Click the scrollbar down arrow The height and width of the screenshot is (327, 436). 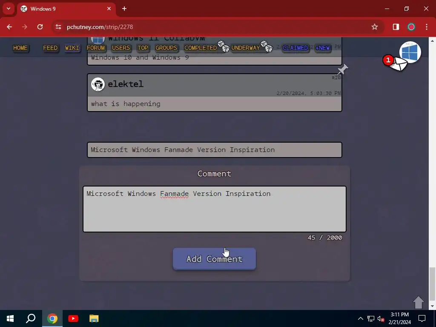432,307
